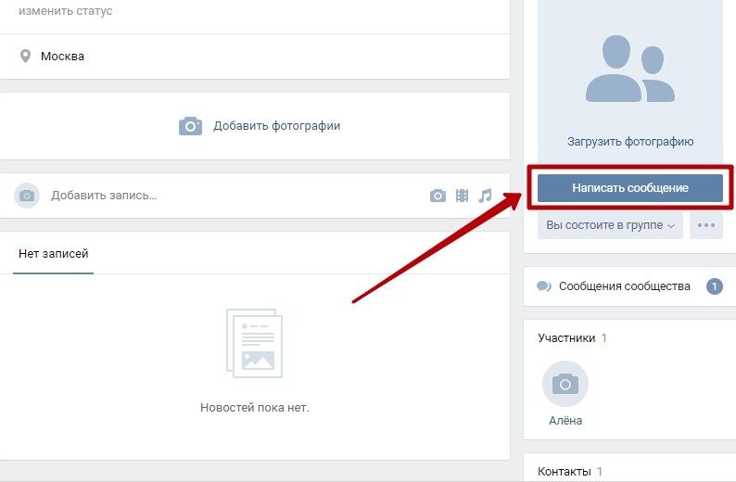
Task: Open the Контакты section heading
Action: coord(565,471)
